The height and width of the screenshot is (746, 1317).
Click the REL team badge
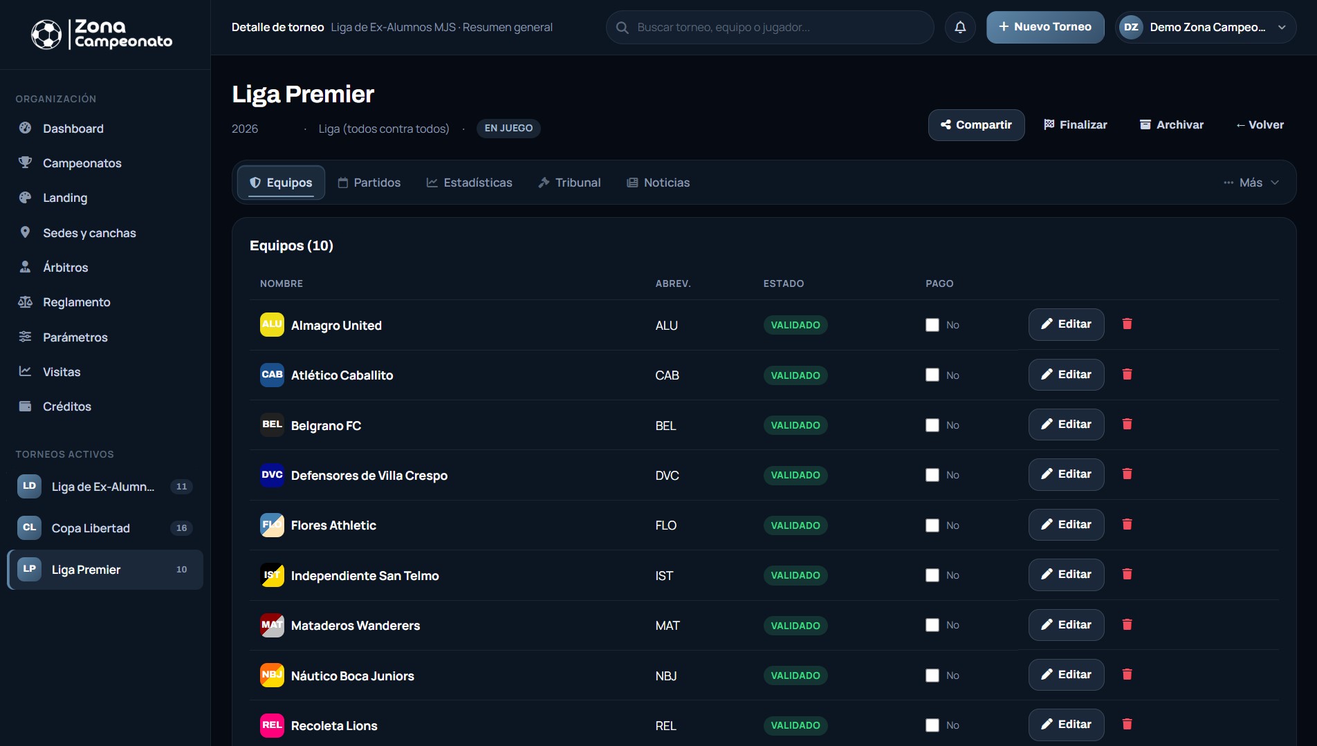pos(272,725)
